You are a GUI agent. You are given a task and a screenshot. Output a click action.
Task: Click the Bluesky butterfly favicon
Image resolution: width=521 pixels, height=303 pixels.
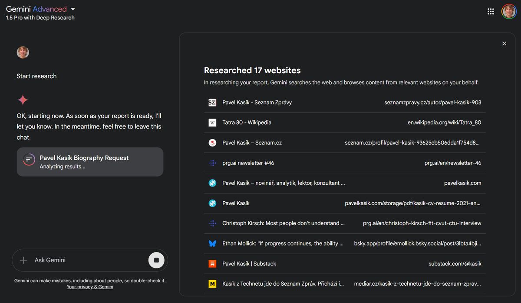click(x=212, y=243)
